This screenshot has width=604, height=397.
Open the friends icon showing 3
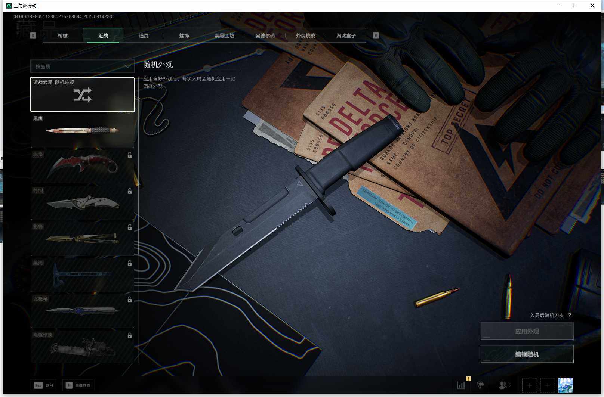coord(505,385)
